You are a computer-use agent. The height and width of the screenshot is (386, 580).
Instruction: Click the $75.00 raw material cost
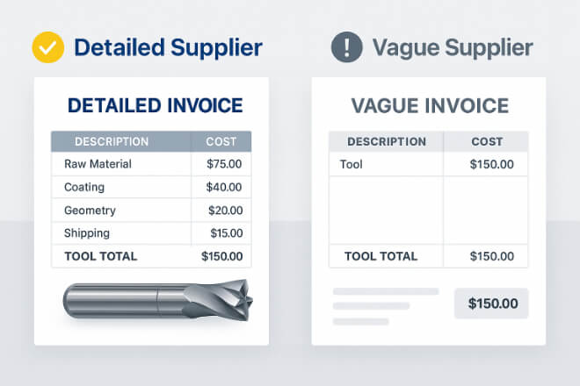pyautogui.click(x=224, y=164)
